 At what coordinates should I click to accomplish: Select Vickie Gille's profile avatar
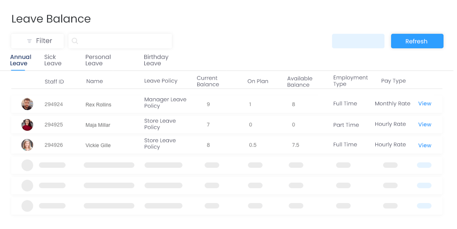27,145
